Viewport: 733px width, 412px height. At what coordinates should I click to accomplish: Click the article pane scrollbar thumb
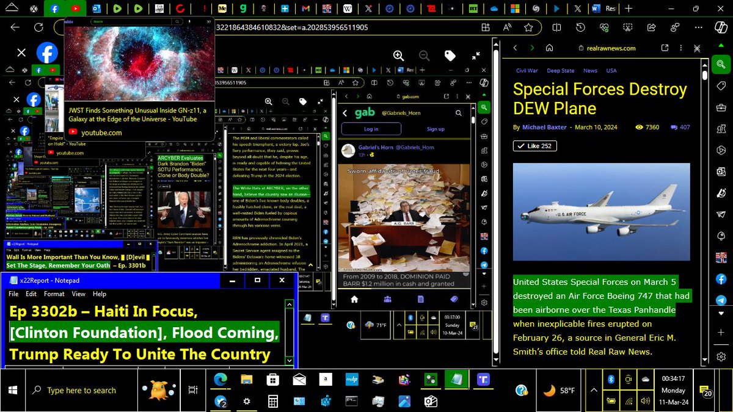[705, 75]
